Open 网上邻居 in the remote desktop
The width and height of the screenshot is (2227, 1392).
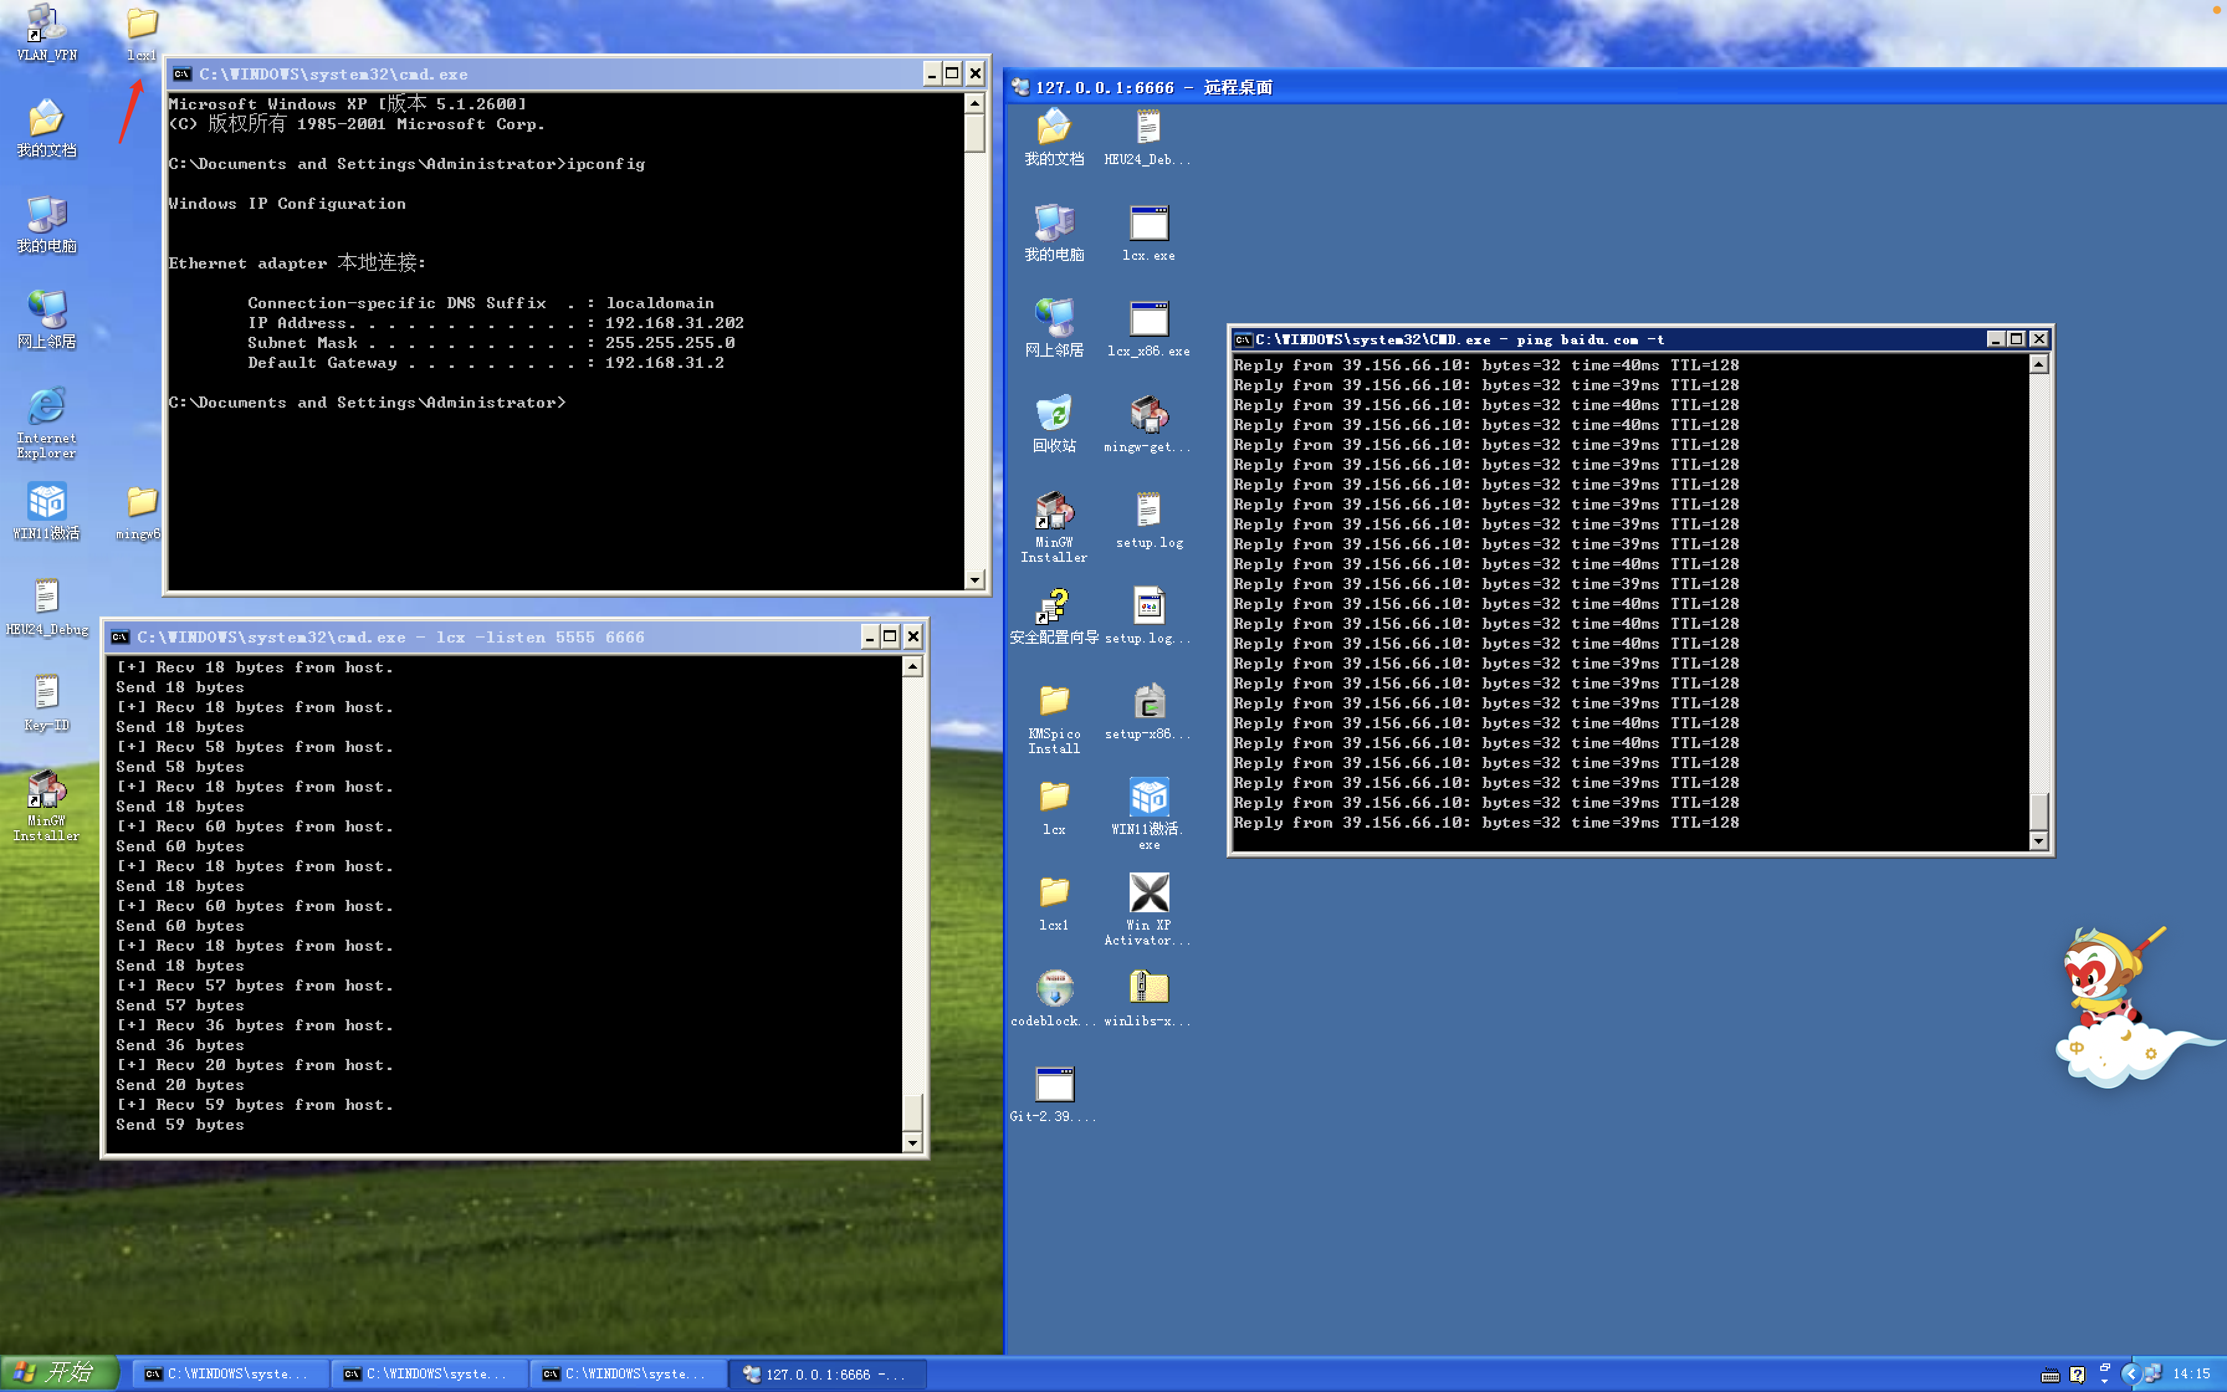tap(1054, 329)
